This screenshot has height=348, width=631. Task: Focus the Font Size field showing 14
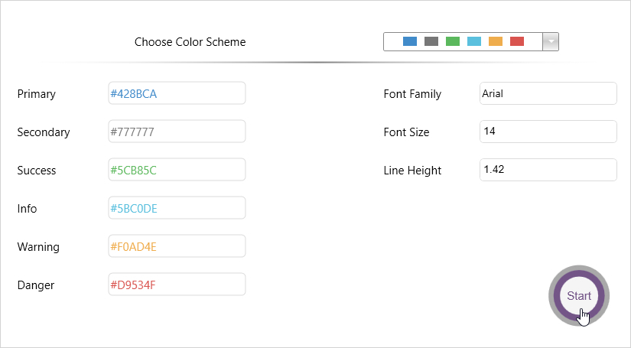click(x=548, y=132)
